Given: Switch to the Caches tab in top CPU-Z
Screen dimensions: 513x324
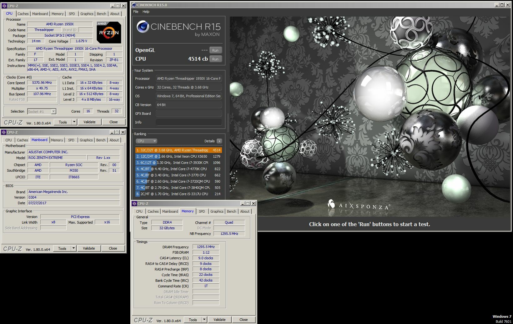Looking at the screenshot, I should 23,14.
